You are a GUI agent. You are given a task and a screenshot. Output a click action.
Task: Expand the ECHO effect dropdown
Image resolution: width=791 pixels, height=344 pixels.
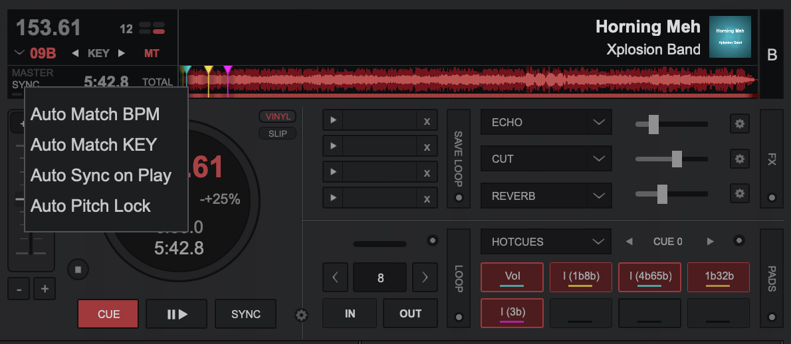[x=598, y=122]
